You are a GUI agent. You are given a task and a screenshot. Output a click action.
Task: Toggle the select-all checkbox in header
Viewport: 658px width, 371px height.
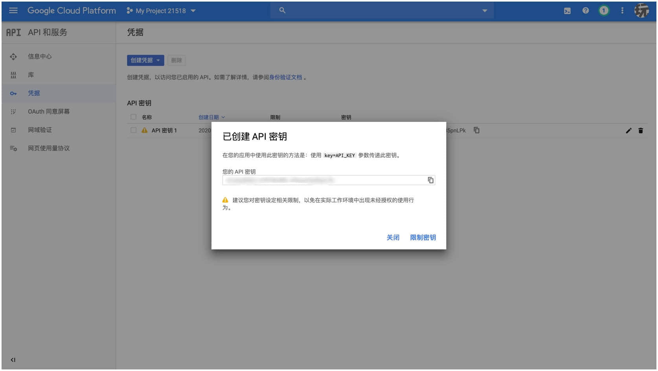click(x=133, y=117)
